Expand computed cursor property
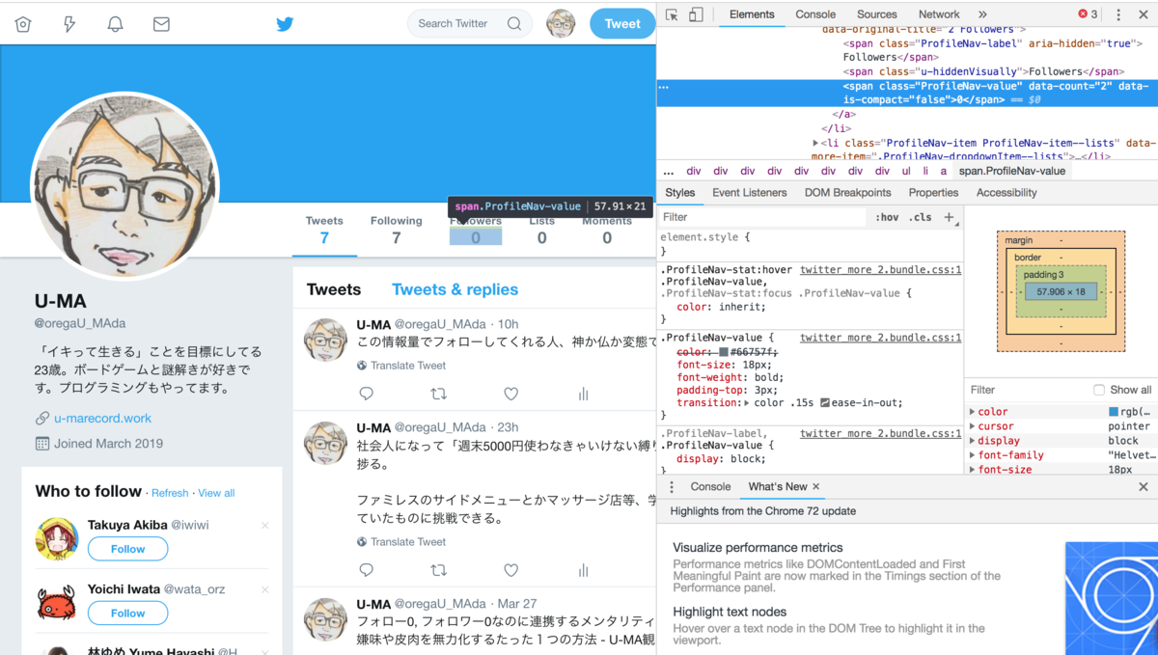The width and height of the screenshot is (1158, 655). [972, 426]
